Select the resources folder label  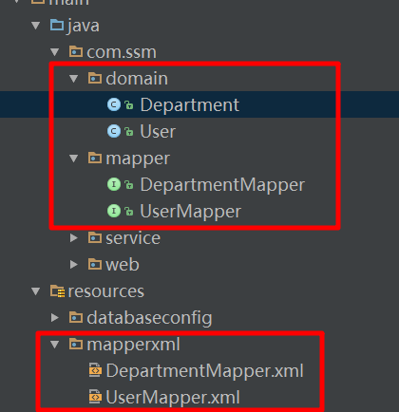click(106, 291)
